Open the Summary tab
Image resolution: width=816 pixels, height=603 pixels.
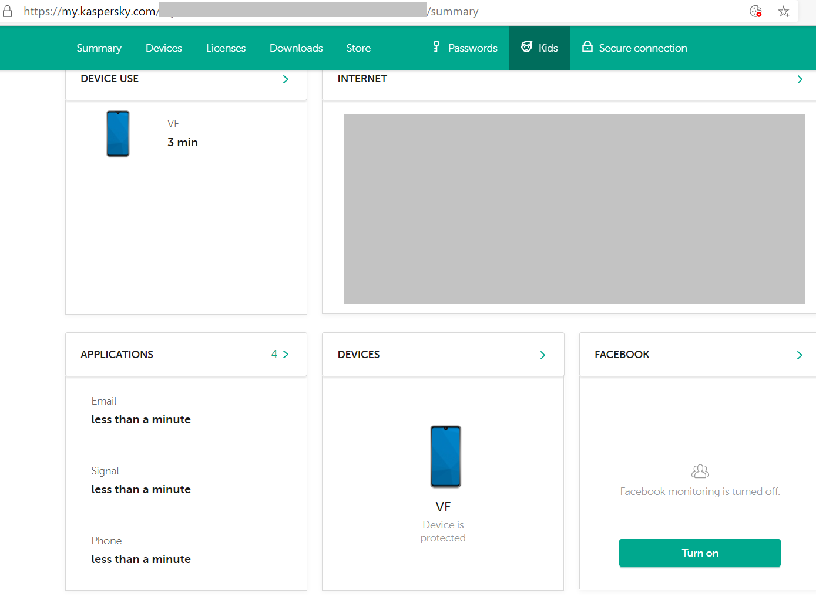coord(99,48)
